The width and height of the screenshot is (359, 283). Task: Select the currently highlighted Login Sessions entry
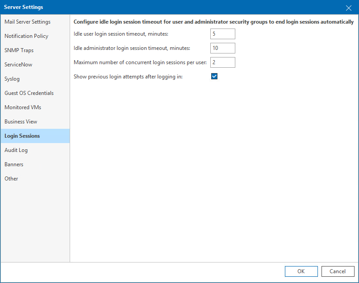(x=22, y=135)
